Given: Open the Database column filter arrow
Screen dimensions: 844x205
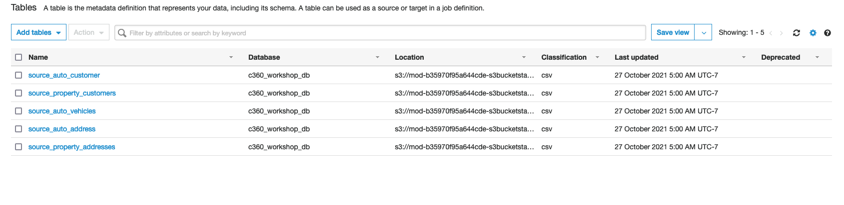Looking at the screenshot, I should [x=377, y=57].
